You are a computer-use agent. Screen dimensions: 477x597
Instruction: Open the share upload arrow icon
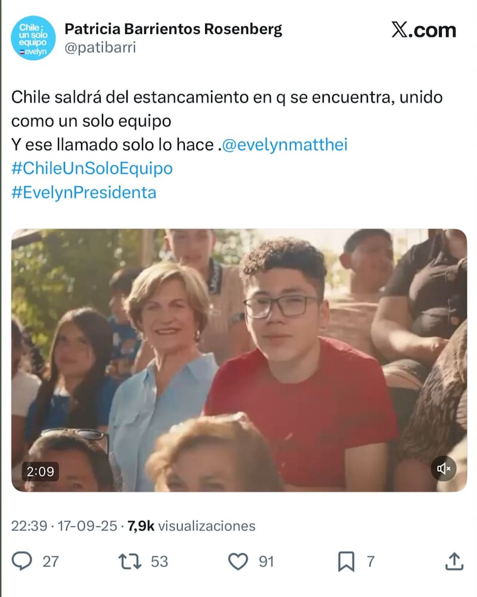point(454,561)
